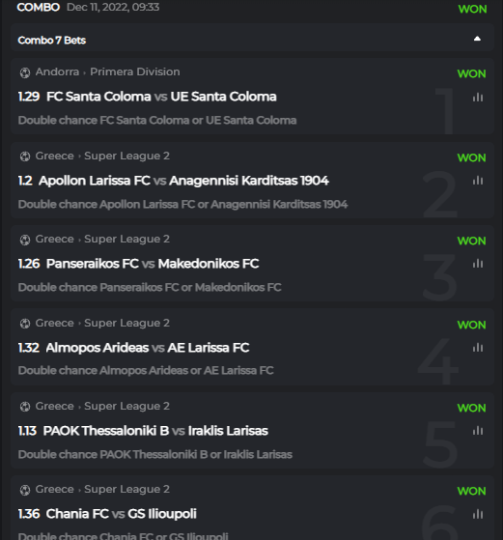Open statistics icon for PAOK Thessaloniki B match
Viewport: 503px width, 540px height.
click(x=478, y=431)
